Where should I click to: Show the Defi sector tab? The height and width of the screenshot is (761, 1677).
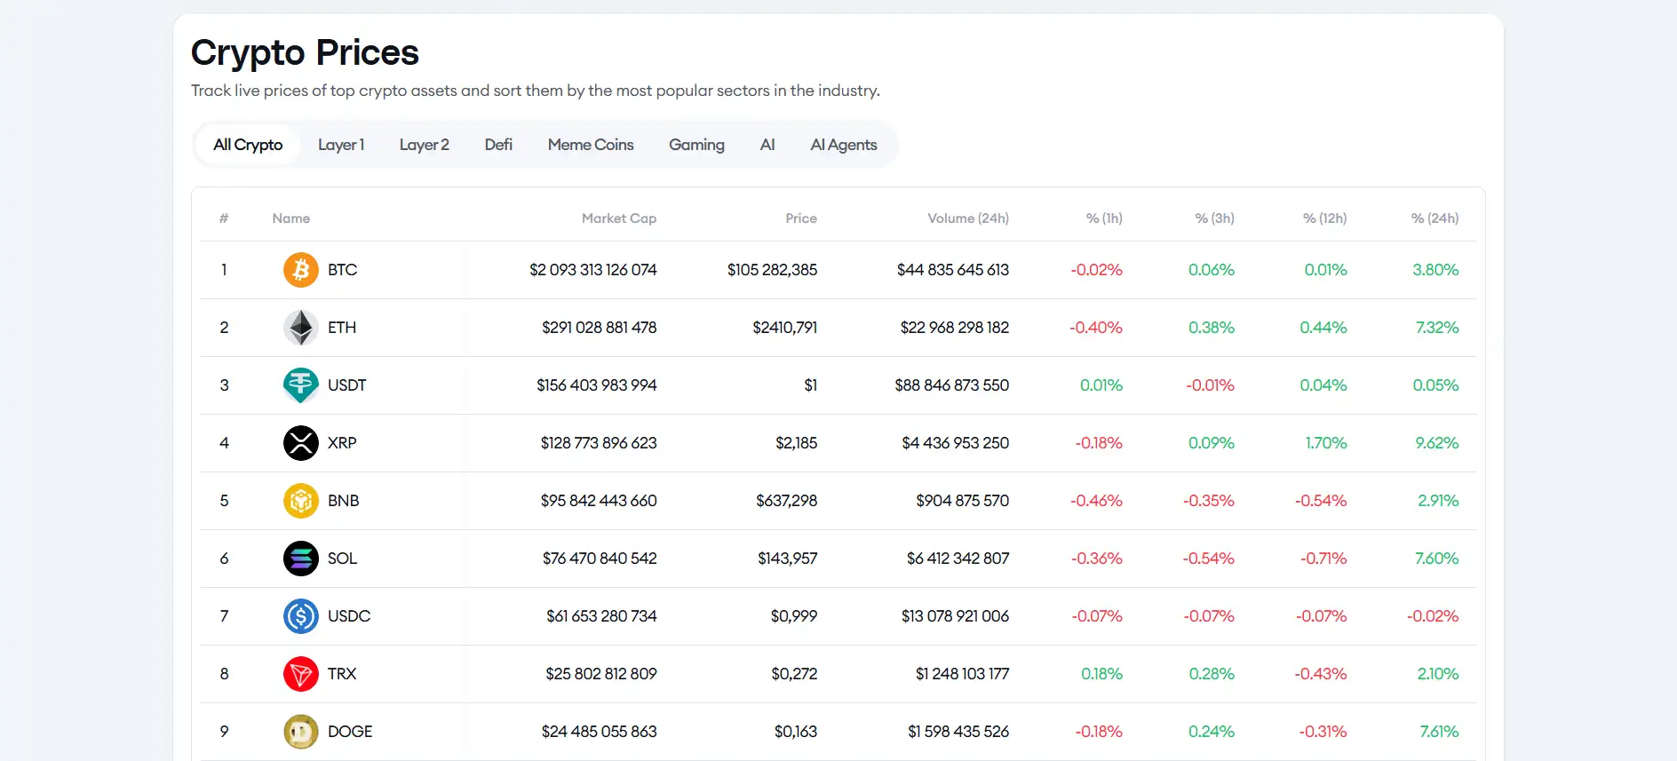coord(498,145)
